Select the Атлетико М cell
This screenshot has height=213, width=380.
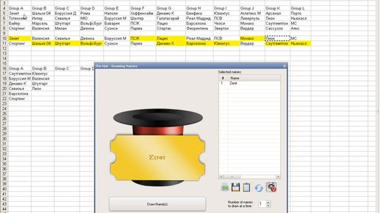click(252, 13)
